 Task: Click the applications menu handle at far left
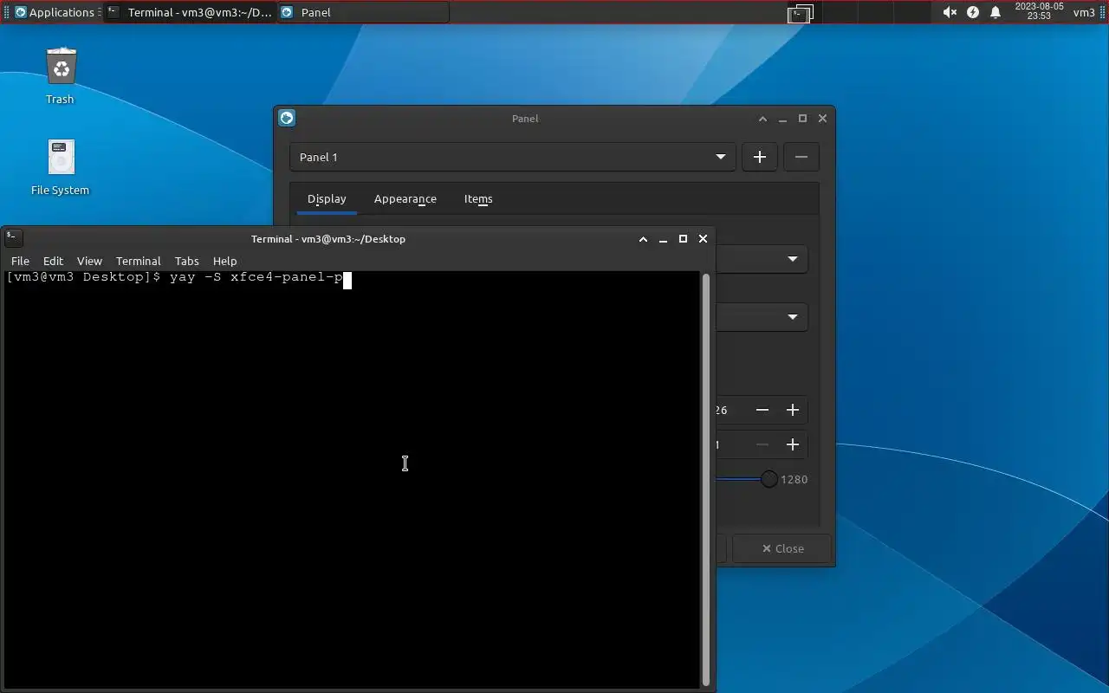coord(7,12)
